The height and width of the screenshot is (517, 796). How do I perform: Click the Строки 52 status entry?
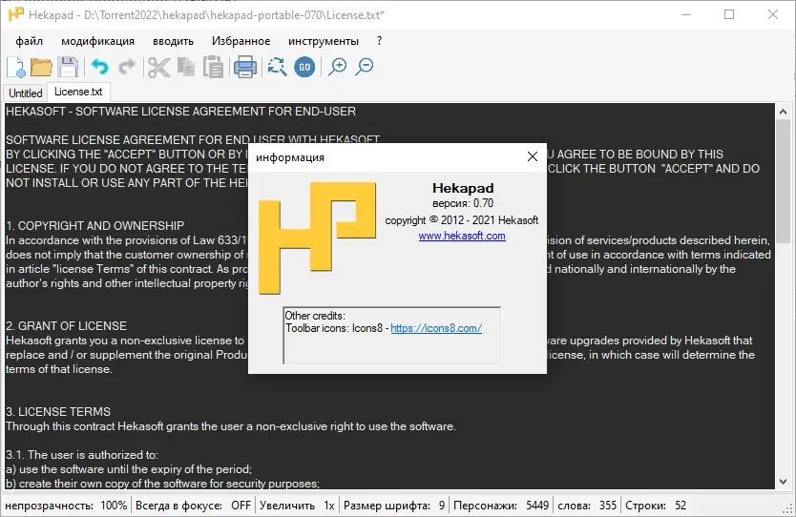coord(656,506)
